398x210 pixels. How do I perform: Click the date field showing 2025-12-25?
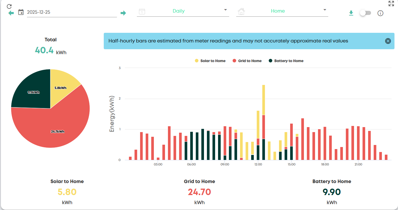(x=72, y=12)
